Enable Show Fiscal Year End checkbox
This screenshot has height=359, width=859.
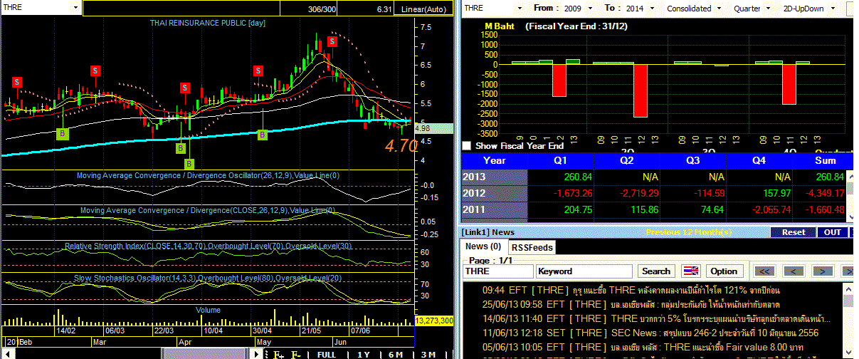[467, 145]
